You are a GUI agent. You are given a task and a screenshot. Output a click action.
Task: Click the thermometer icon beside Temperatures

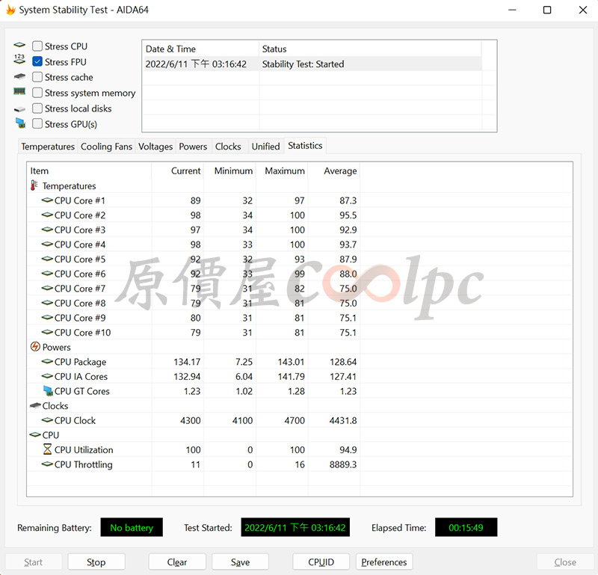[x=34, y=186]
